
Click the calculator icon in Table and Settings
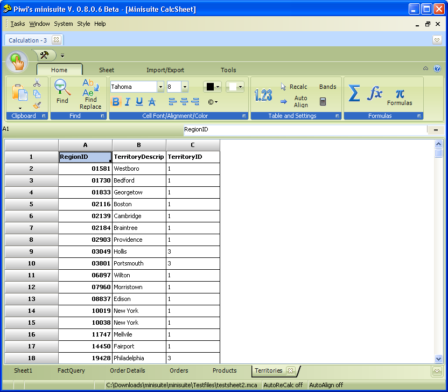coord(323,101)
